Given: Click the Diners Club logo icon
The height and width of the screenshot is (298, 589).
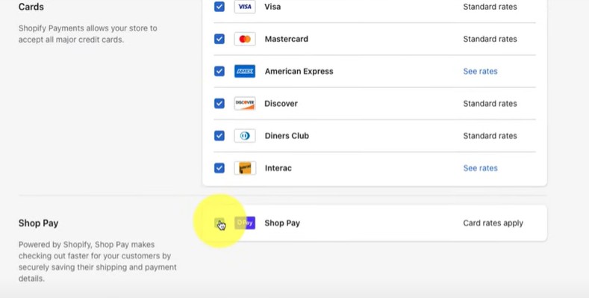Looking at the screenshot, I should (245, 136).
